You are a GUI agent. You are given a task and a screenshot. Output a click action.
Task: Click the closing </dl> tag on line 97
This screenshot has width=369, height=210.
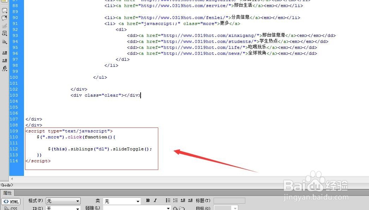click(x=123, y=59)
